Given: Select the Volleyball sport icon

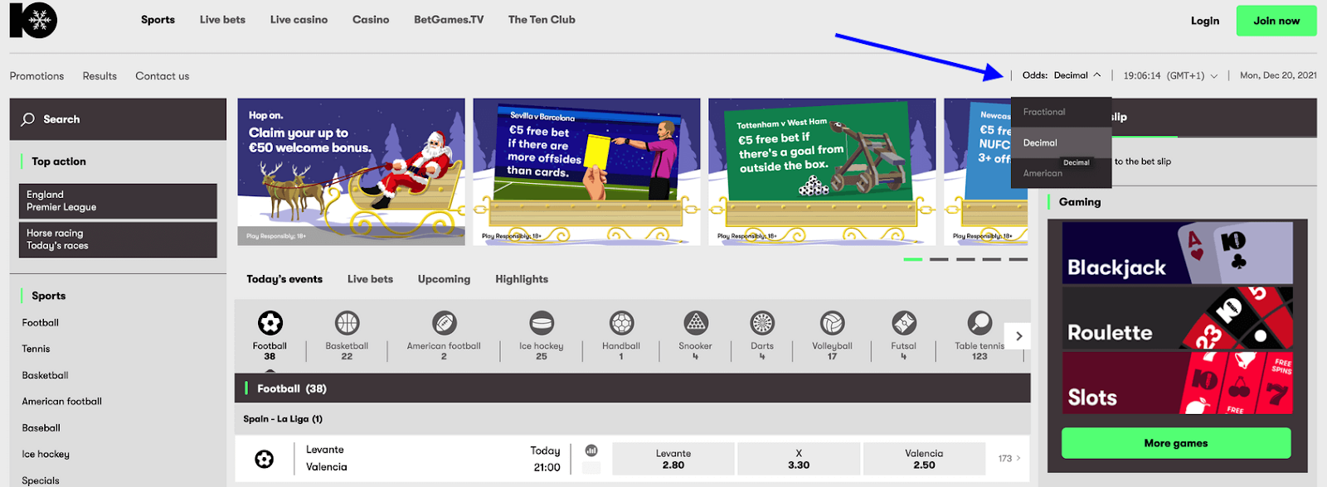Looking at the screenshot, I should coord(832,322).
